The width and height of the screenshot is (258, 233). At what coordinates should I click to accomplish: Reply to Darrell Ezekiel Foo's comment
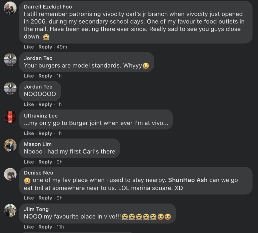[x=45, y=47]
